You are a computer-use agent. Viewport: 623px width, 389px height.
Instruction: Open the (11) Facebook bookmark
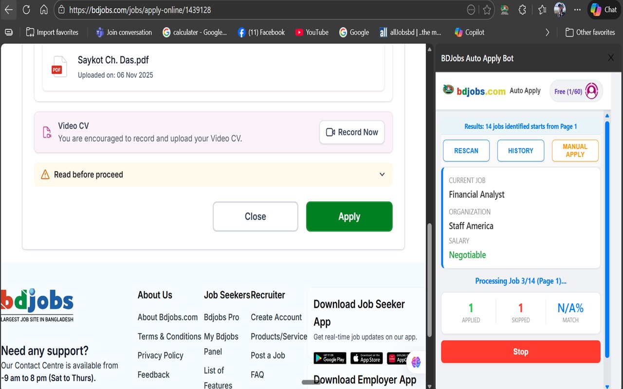click(261, 32)
